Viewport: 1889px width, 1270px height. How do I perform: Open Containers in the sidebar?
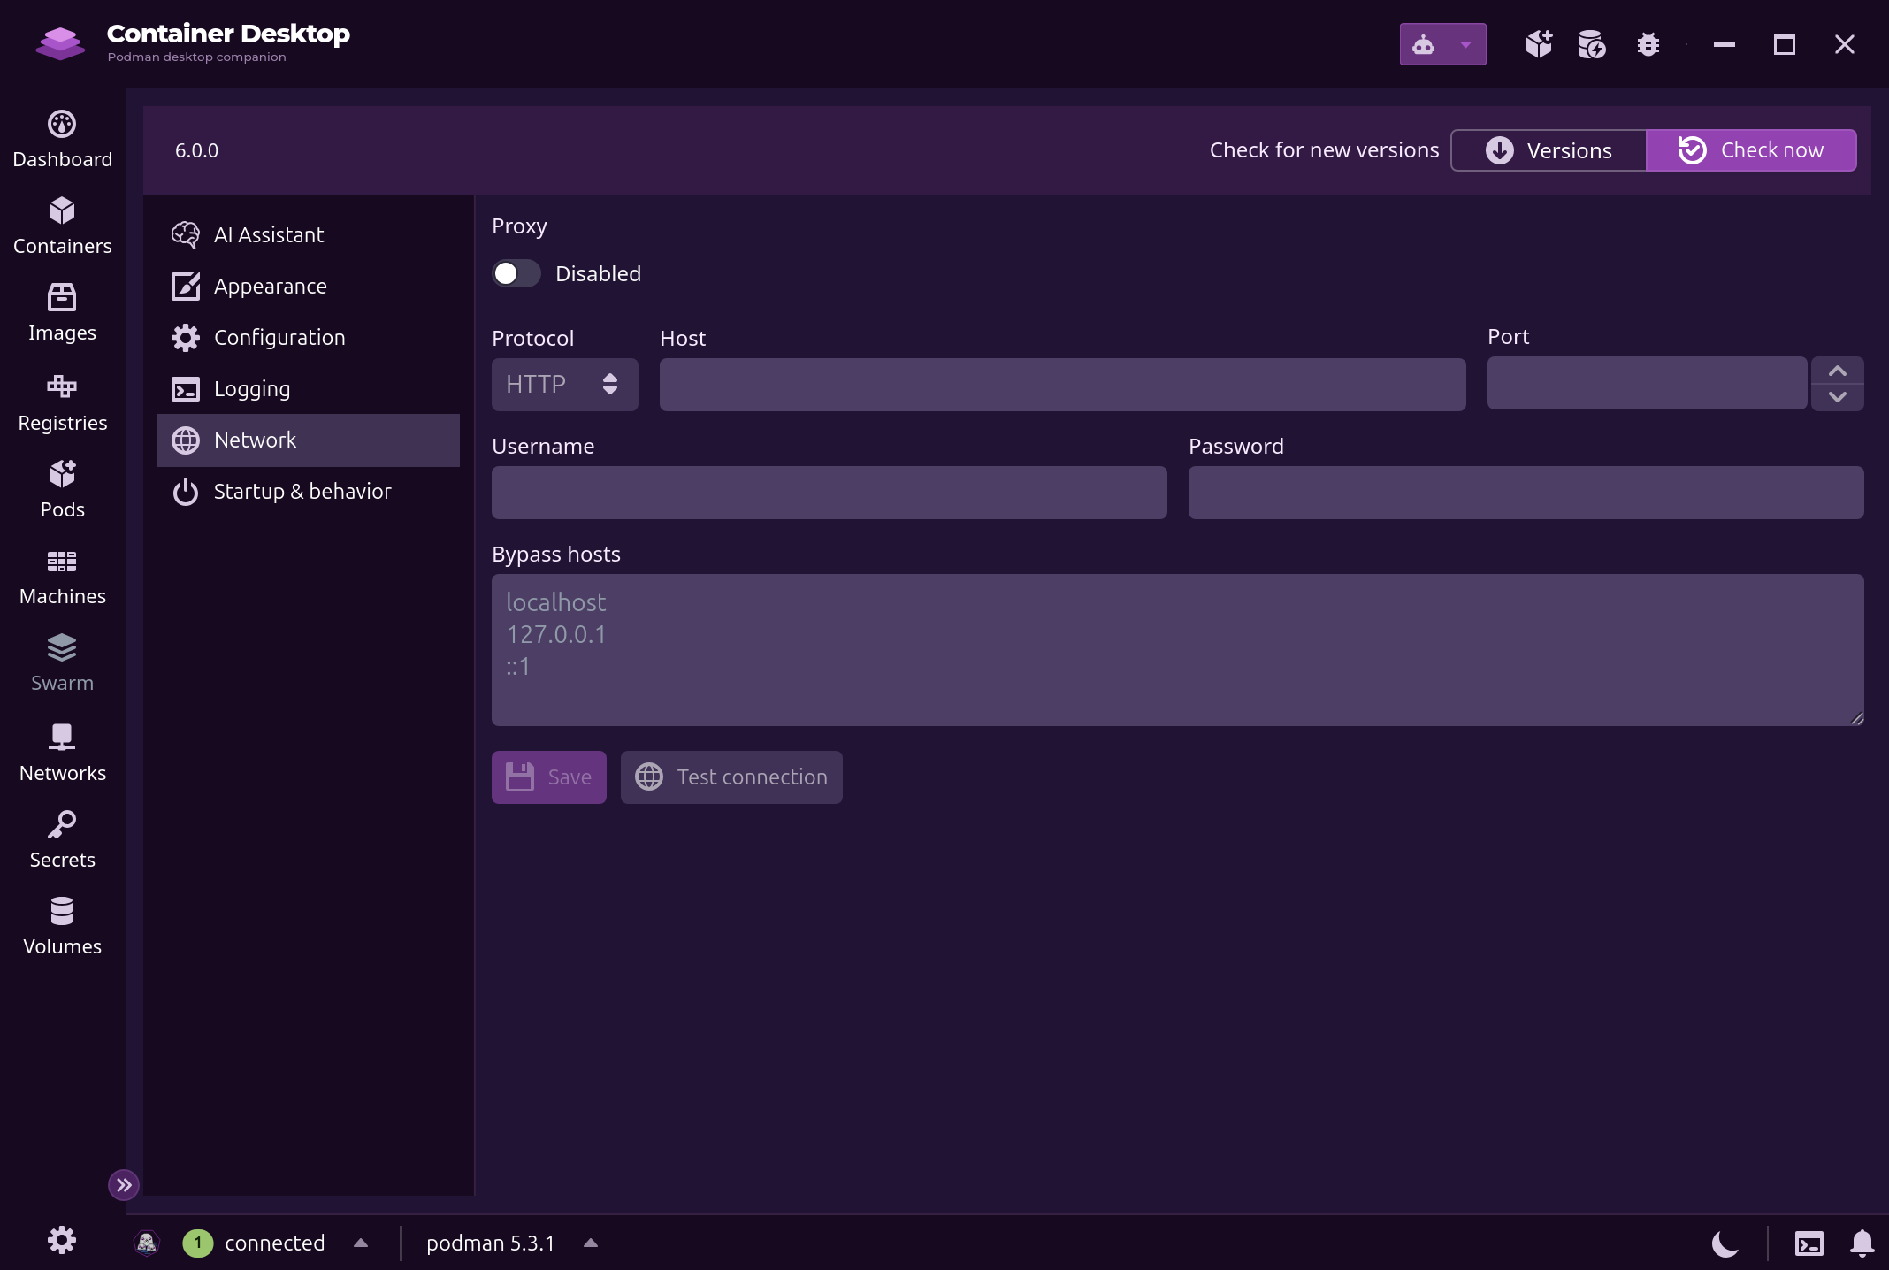click(x=62, y=226)
